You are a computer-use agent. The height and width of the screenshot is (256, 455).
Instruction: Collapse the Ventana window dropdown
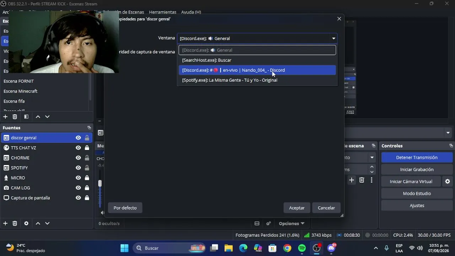pos(333,38)
